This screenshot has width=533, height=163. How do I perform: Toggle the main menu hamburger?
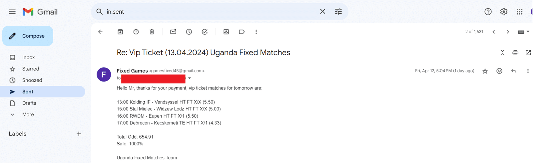[x=12, y=12]
